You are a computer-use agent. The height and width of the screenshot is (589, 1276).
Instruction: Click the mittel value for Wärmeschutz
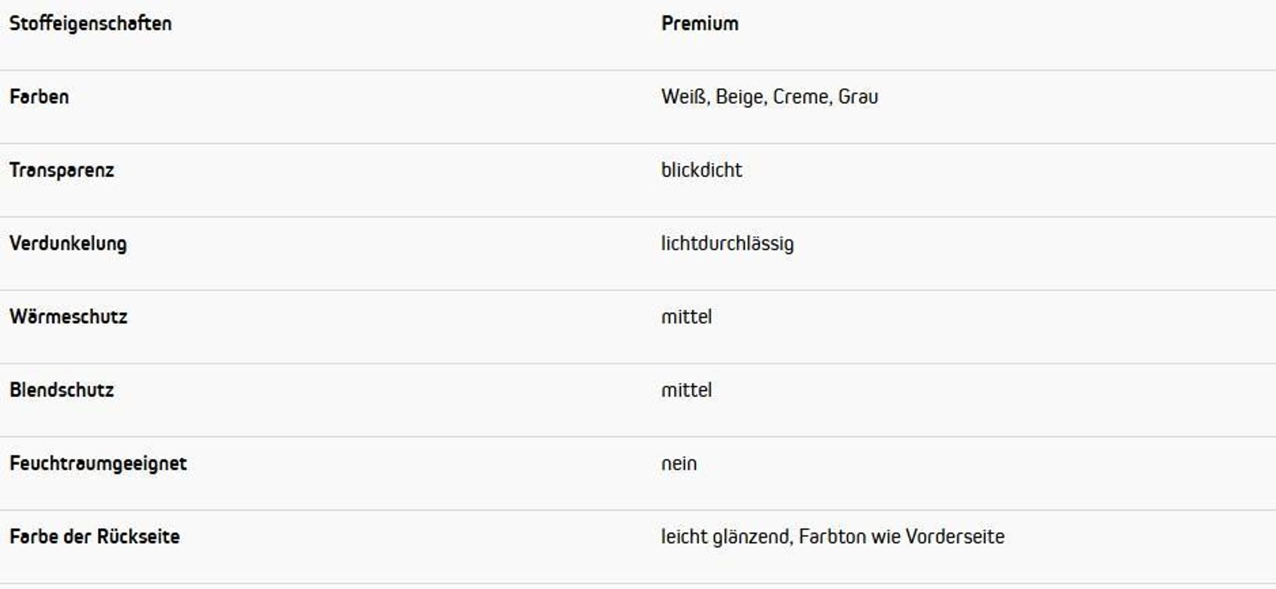point(686,317)
